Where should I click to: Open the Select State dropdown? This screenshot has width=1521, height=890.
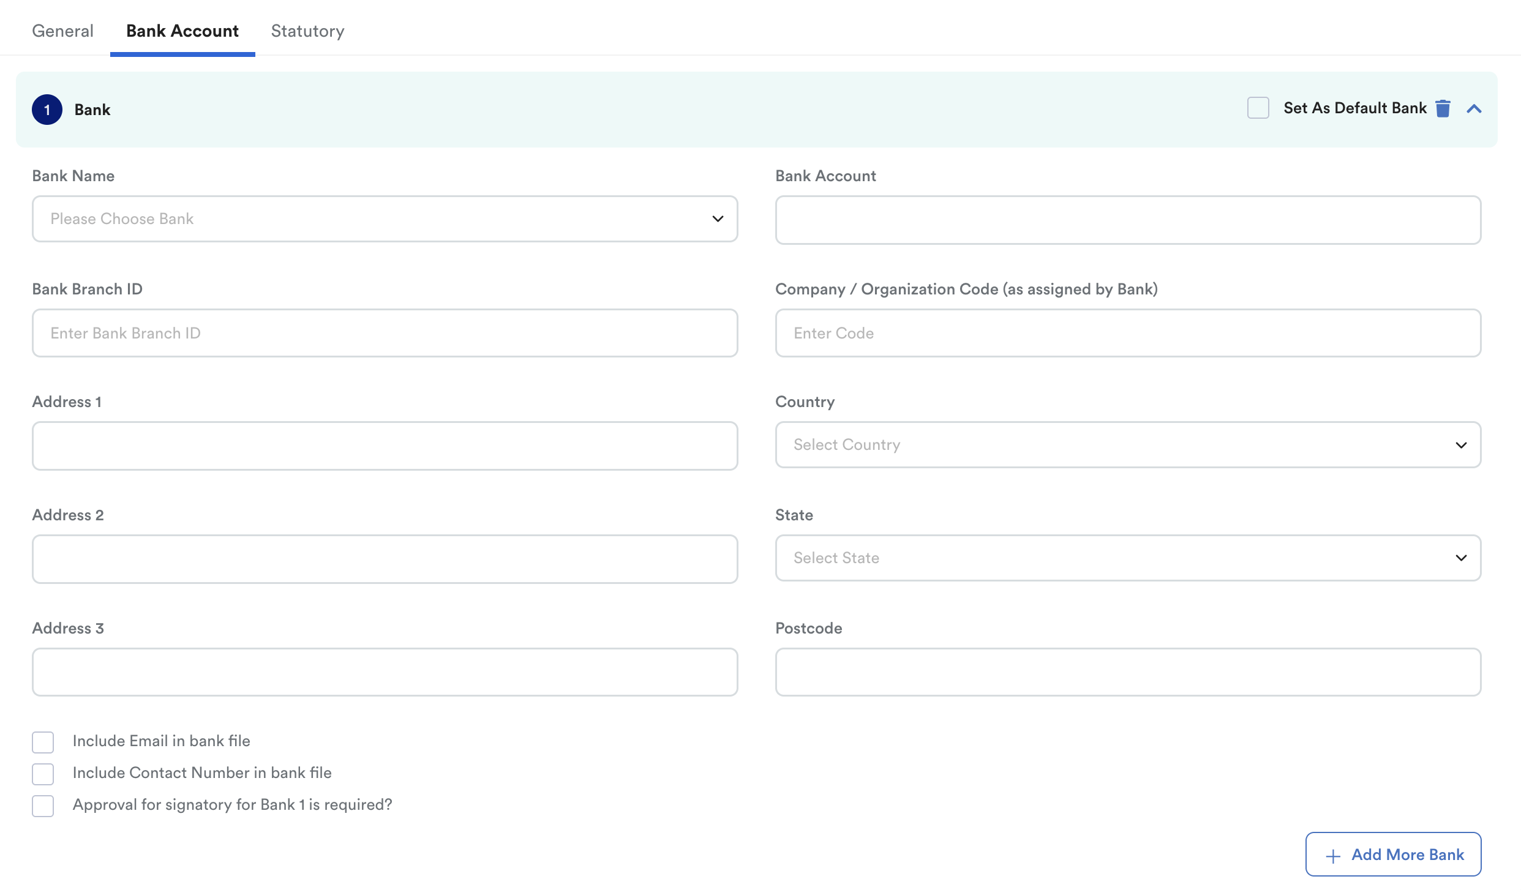click(x=1127, y=558)
